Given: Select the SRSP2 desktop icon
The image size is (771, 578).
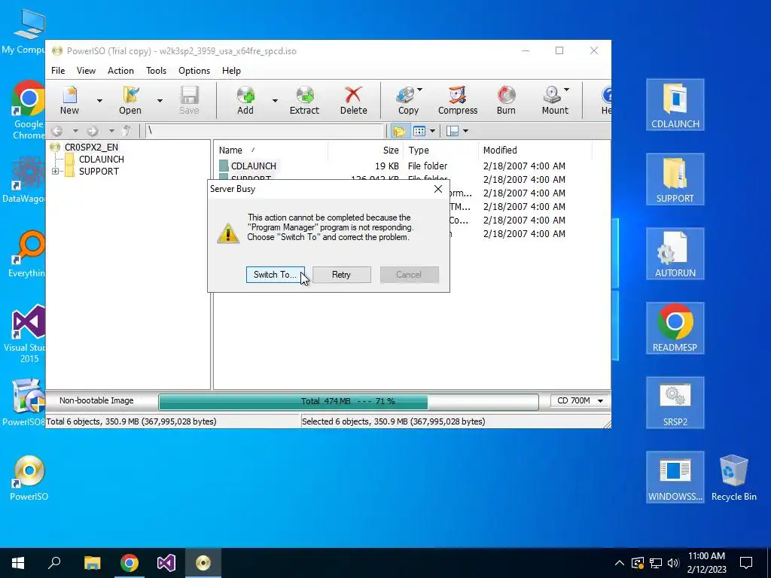Looking at the screenshot, I should [x=675, y=403].
